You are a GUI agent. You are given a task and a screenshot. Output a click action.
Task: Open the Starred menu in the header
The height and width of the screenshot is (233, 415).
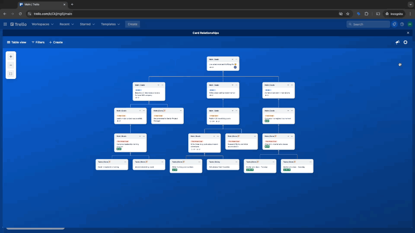tap(87, 24)
